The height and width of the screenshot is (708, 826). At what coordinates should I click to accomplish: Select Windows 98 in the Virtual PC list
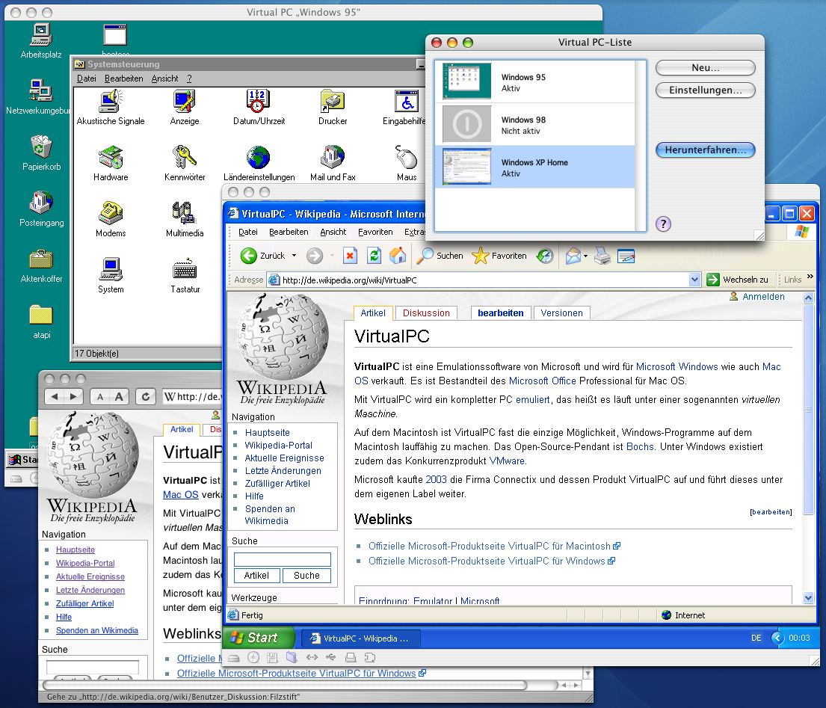[x=535, y=125]
